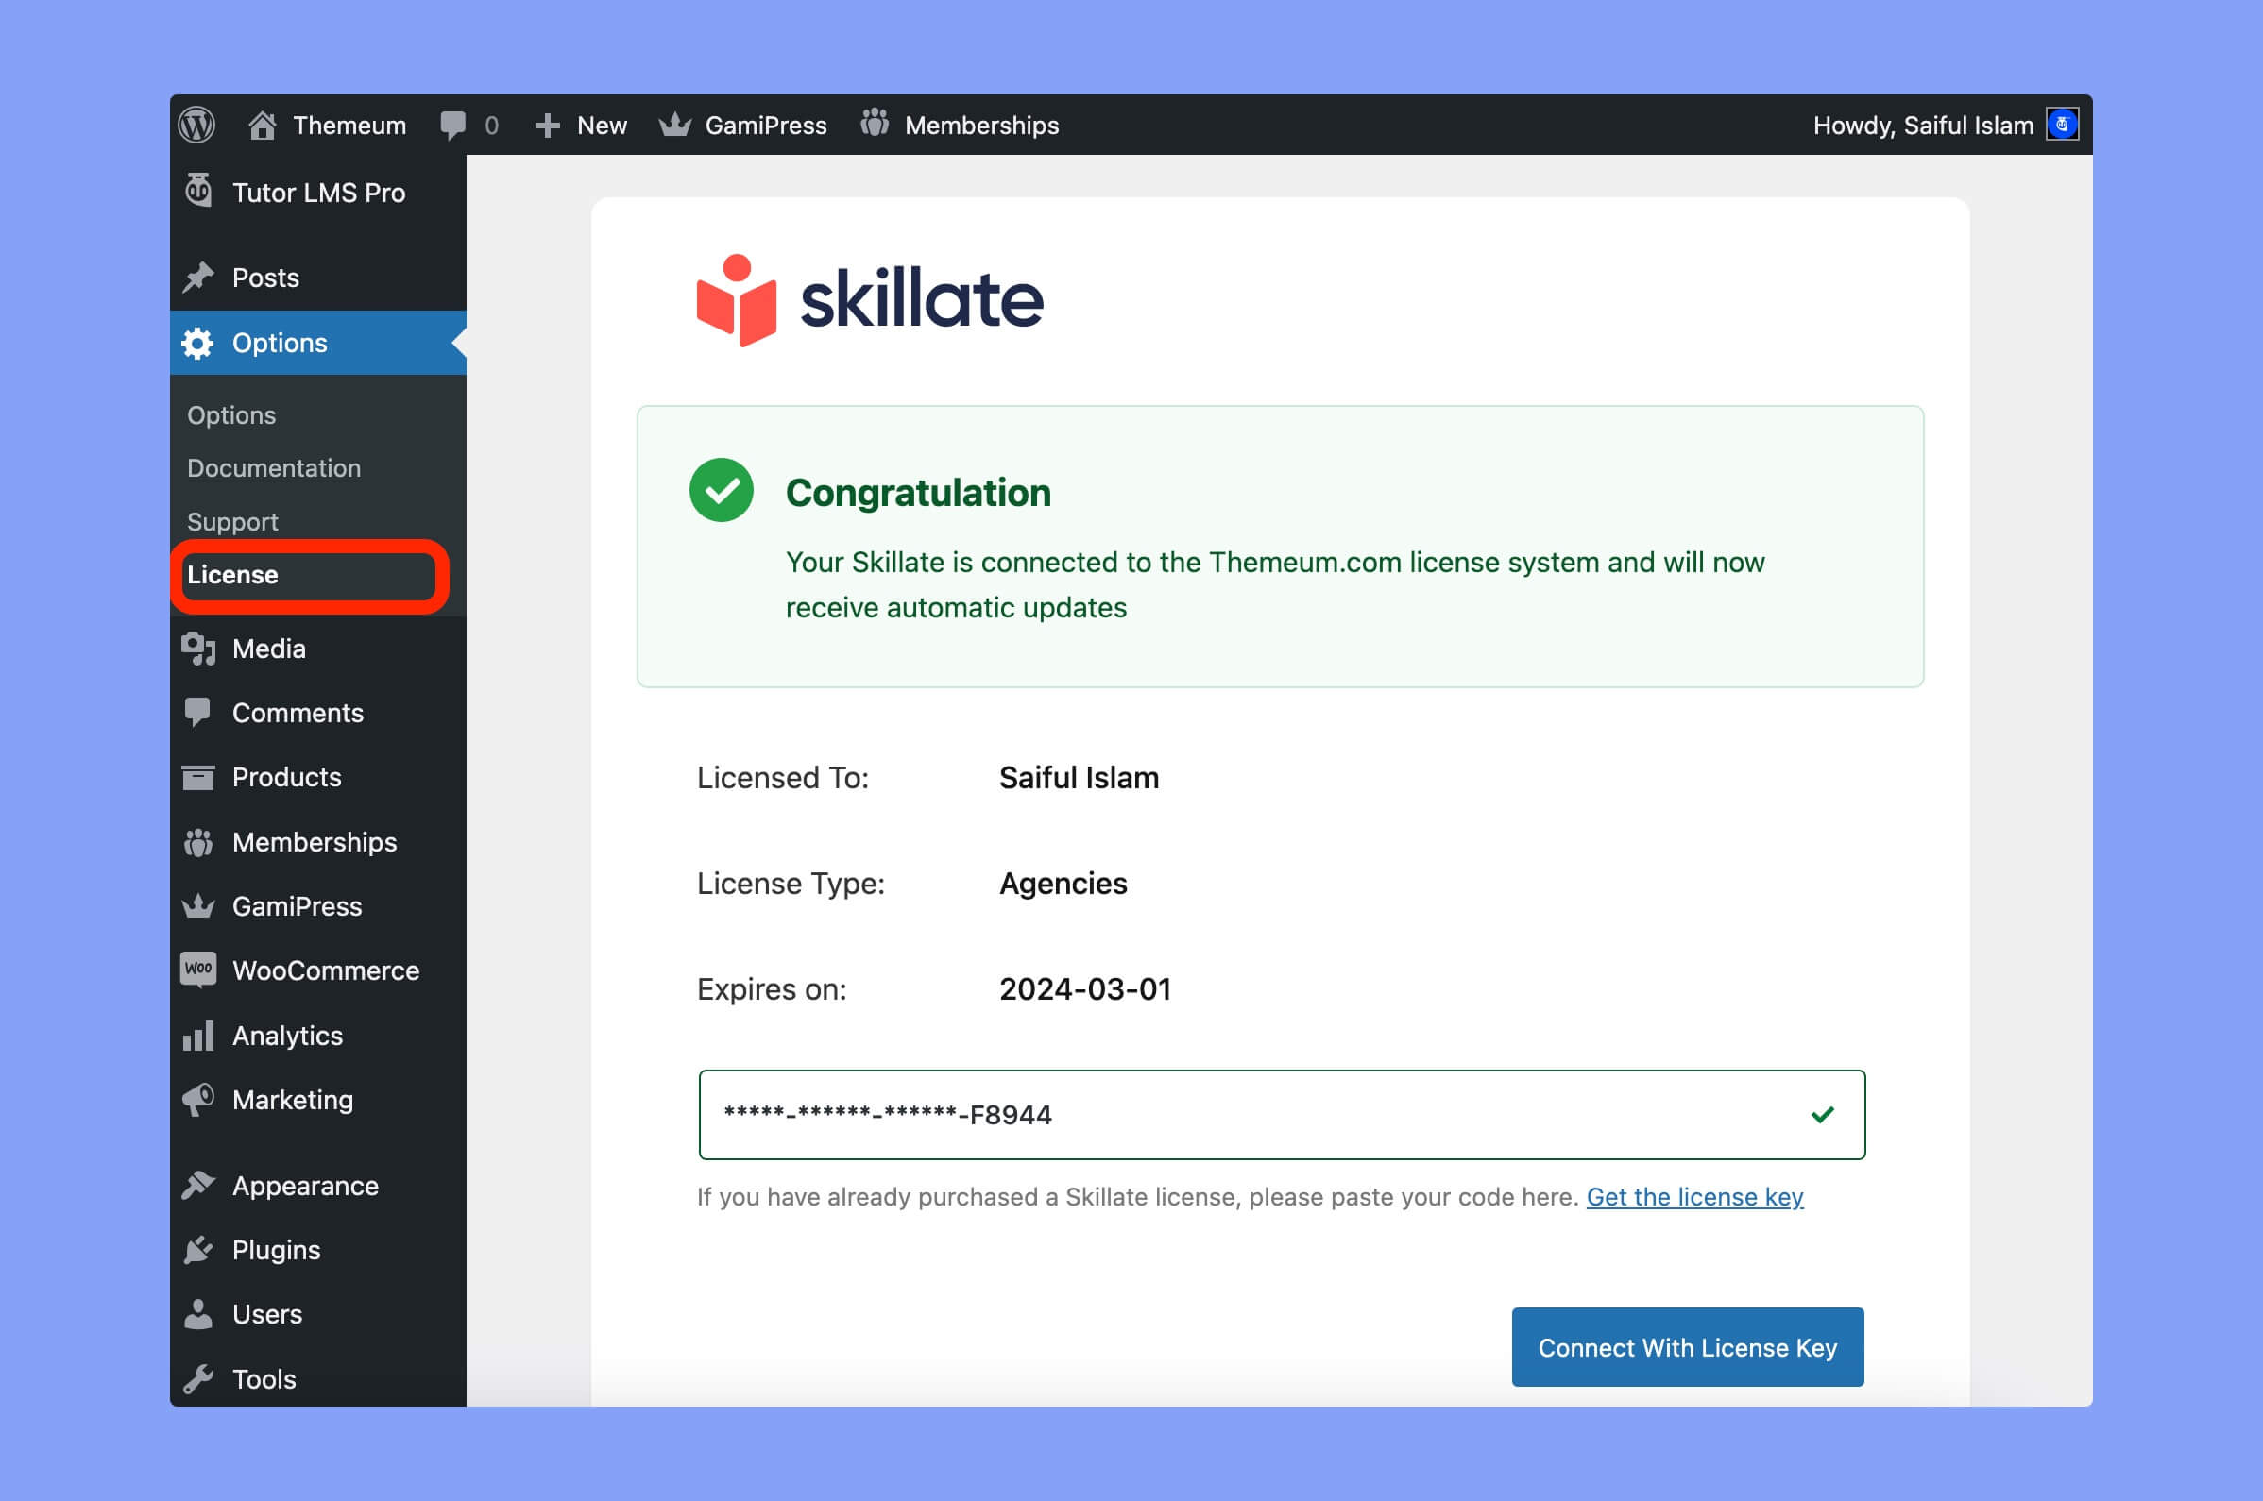Click the GamiPress crown icon in sidebar

[198, 905]
